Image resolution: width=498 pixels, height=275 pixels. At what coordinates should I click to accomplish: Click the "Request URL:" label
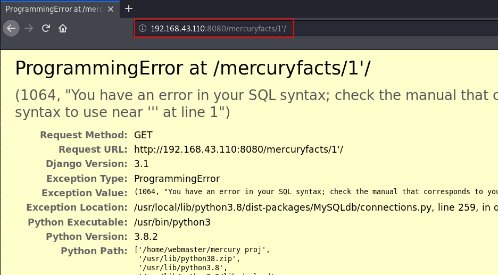93,149
